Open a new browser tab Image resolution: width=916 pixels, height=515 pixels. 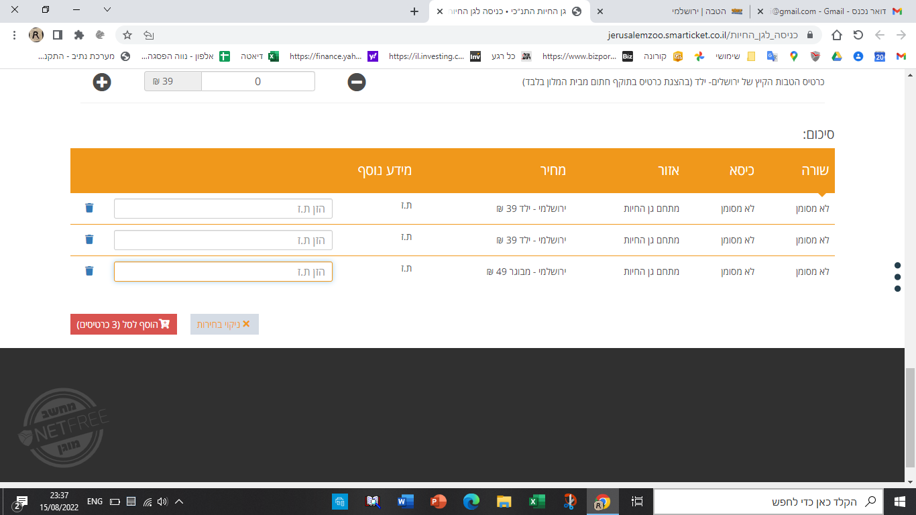pyautogui.click(x=414, y=11)
